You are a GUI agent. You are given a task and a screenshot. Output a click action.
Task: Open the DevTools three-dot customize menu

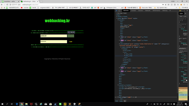(184, 10)
